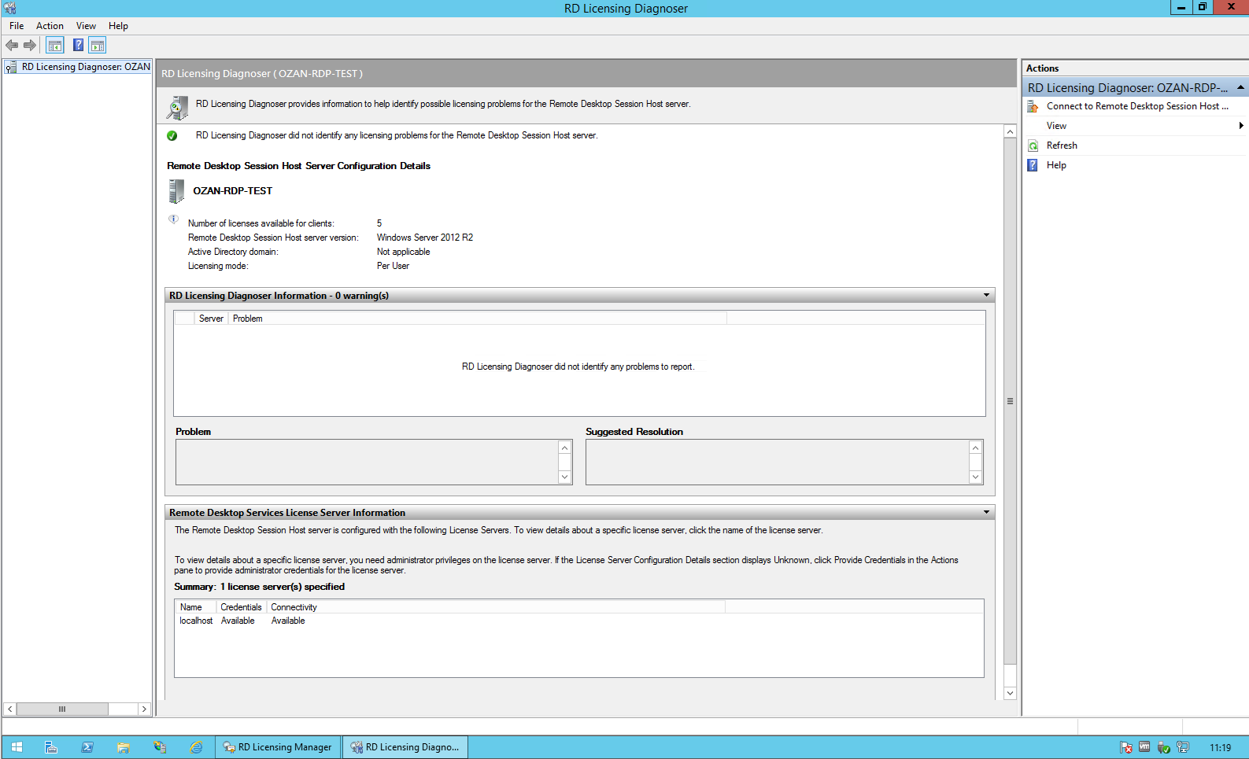Viewport: 1249px width, 759px height.
Task: Collapse Remote Desktop Services License Server Information section
Action: [x=986, y=513]
